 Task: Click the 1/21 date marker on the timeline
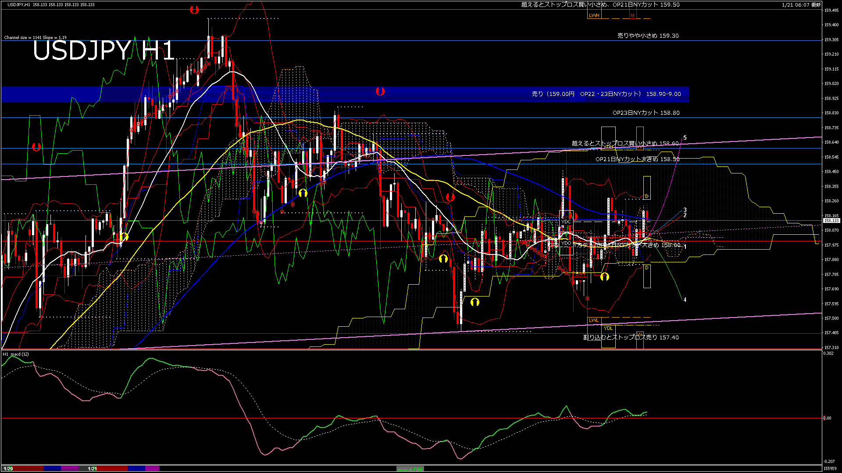coord(92,469)
